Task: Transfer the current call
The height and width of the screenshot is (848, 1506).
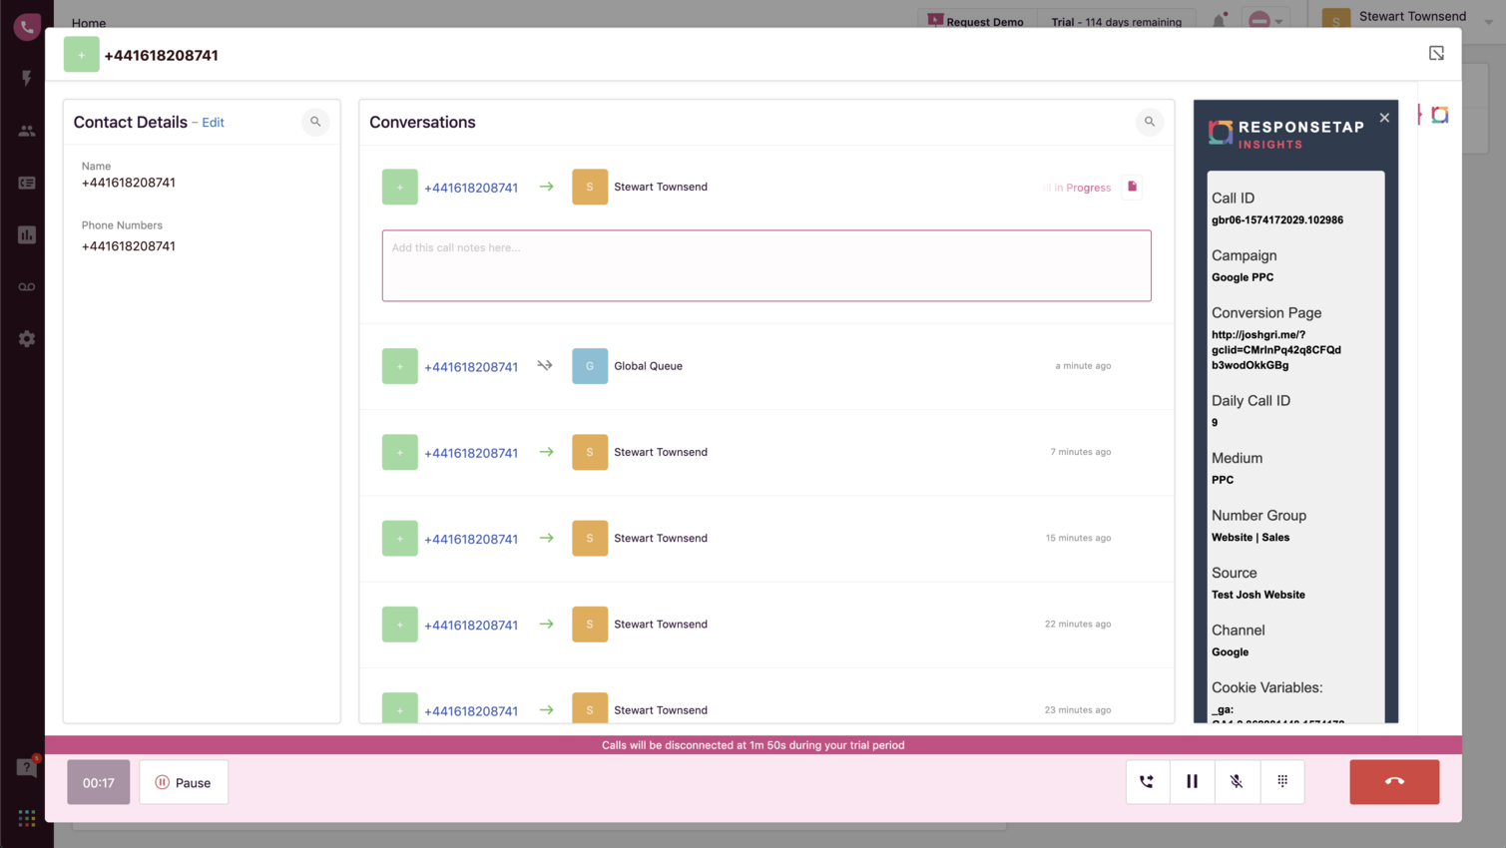Action: (1147, 781)
